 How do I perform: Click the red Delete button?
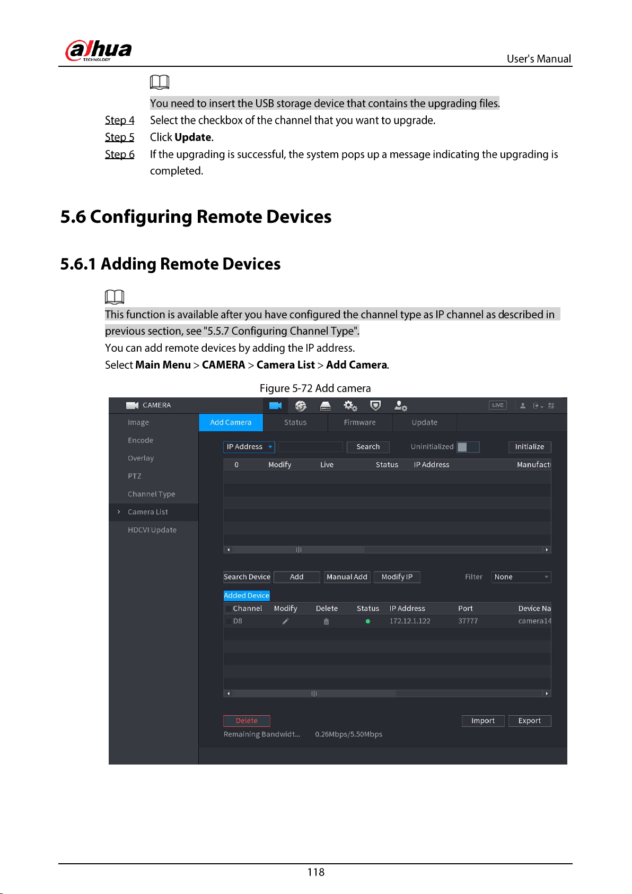(247, 721)
